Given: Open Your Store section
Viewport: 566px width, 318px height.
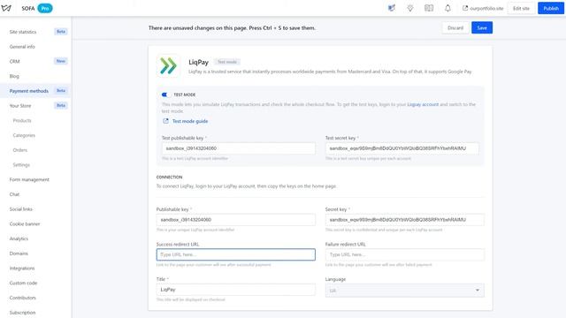Looking at the screenshot, I should (20, 106).
